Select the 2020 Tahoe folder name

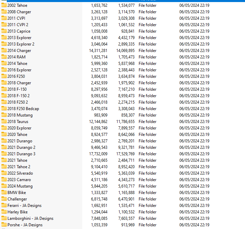click(17, 135)
